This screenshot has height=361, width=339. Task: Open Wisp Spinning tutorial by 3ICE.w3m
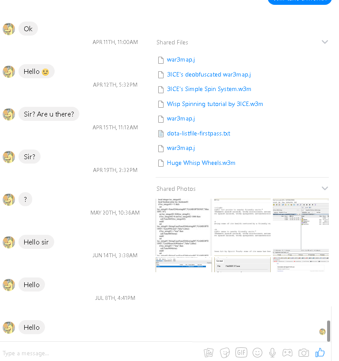[x=215, y=104]
